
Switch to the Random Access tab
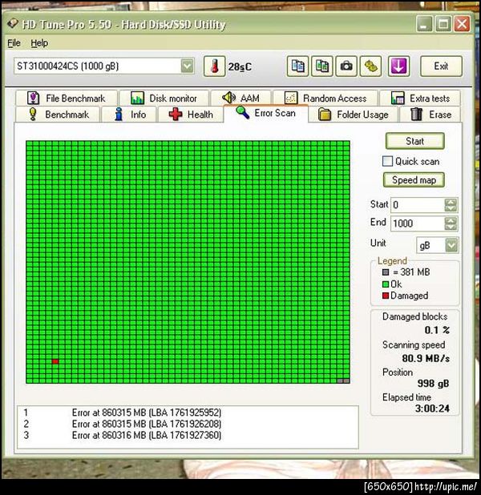[325, 99]
